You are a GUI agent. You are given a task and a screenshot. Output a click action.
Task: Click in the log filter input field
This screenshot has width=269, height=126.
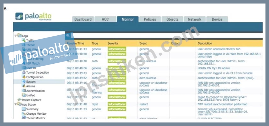click(x=166, y=36)
